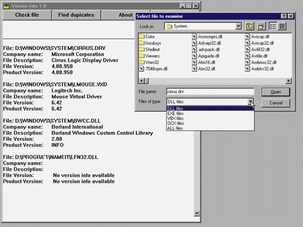Screen dimensions: 303x227
Task: Click the Logitech Inc. company name text
Action: (67, 91)
